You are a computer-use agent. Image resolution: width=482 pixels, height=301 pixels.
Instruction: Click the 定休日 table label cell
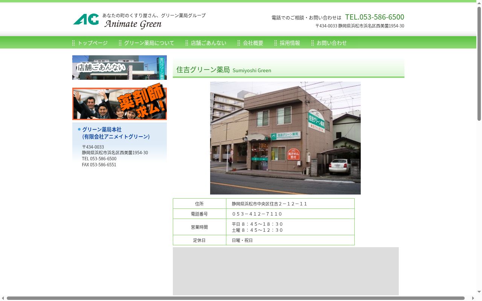tap(200, 240)
